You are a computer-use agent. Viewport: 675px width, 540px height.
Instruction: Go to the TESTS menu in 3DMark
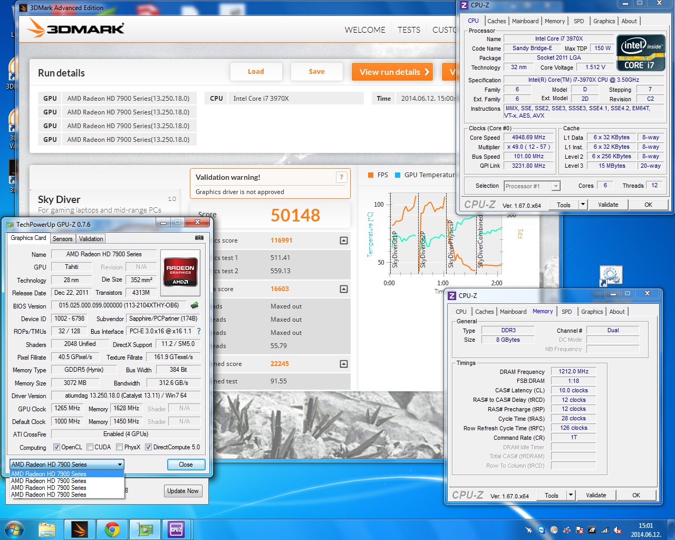click(x=409, y=30)
